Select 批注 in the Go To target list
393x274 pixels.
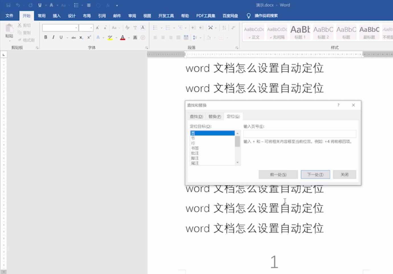click(x=212, y=153)
